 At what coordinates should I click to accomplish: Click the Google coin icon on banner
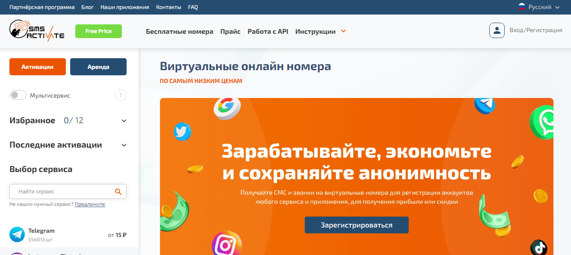click(x=227, y=108)
